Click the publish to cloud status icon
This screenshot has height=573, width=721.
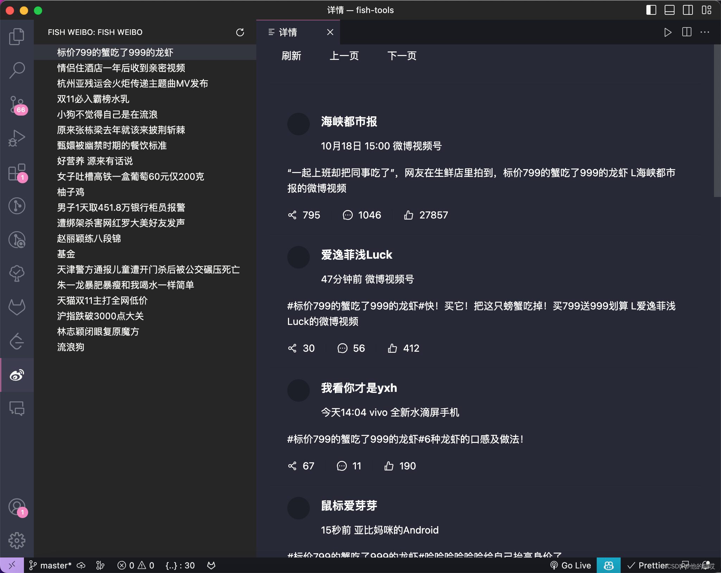coord(81,565)
